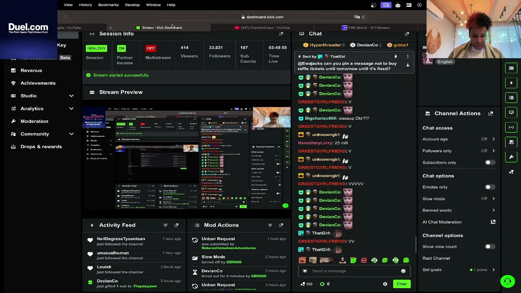Open Account age chat access settings
The image size is (521, 293).
coord(459,139)
